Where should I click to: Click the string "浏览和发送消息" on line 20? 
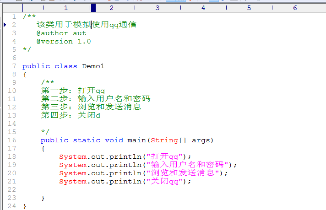click(183, 173)
